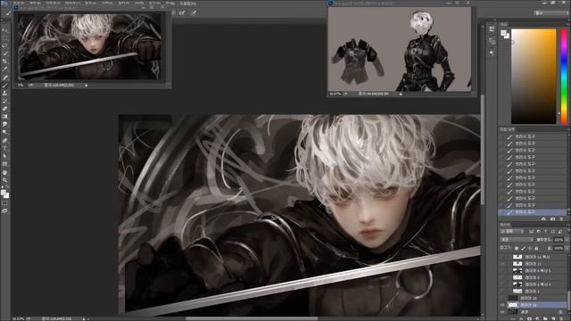This screenshot has height=321, width=571.
Task: Pick a color in the color field
Action: (534, 77)
